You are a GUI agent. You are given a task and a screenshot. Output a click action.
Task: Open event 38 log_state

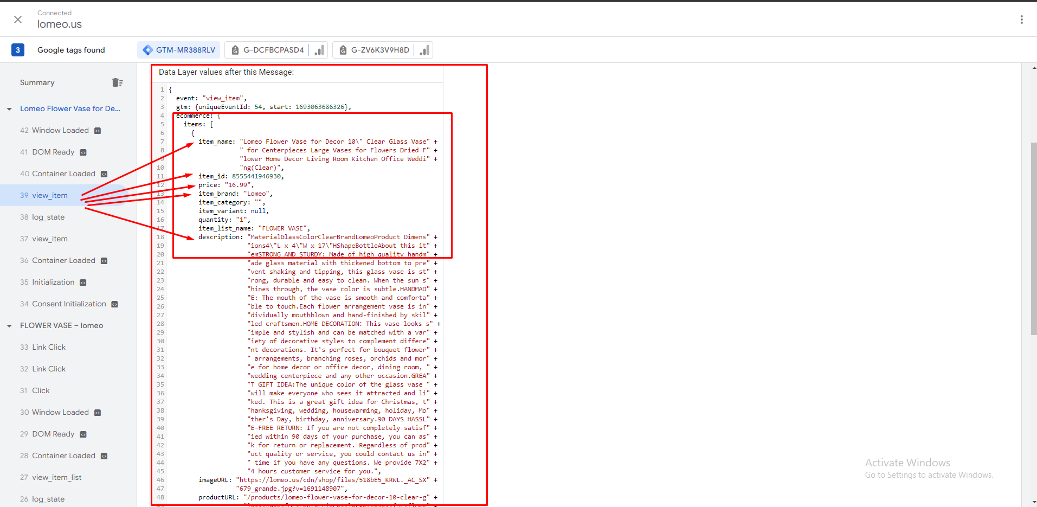coord(48,217)
